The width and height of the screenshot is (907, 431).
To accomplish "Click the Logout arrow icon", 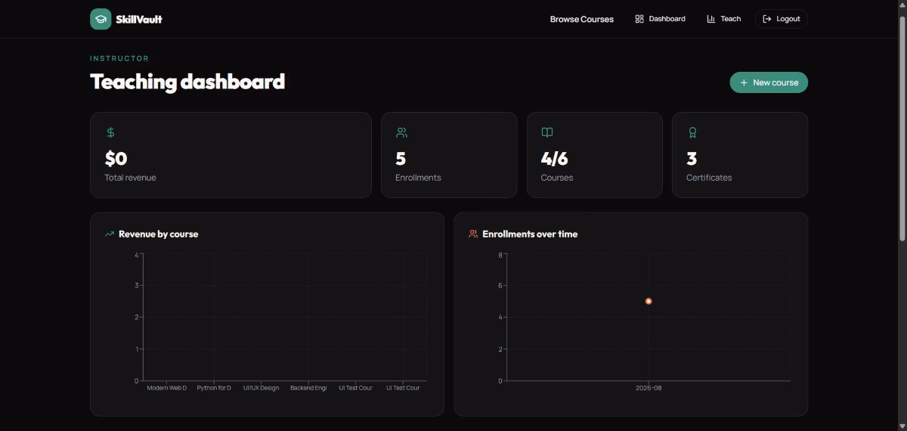I will (767, 19).
